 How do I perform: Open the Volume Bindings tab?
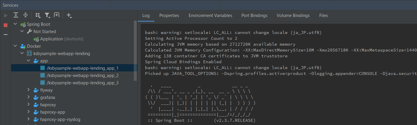click(293, 16)
